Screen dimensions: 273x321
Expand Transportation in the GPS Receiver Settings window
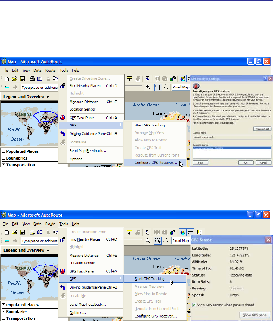click(3, 165)
